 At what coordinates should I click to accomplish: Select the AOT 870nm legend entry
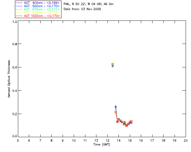point(38,12)
